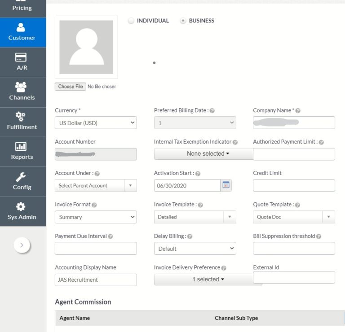
Task: Click help icon next to Invoice Template
Action: point(200,205)
